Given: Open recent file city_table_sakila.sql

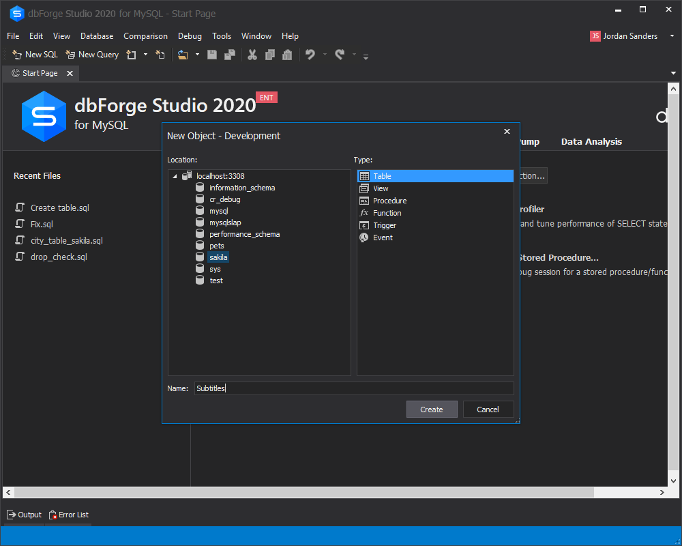Looking at the screenshot, I should coord(67,240).
